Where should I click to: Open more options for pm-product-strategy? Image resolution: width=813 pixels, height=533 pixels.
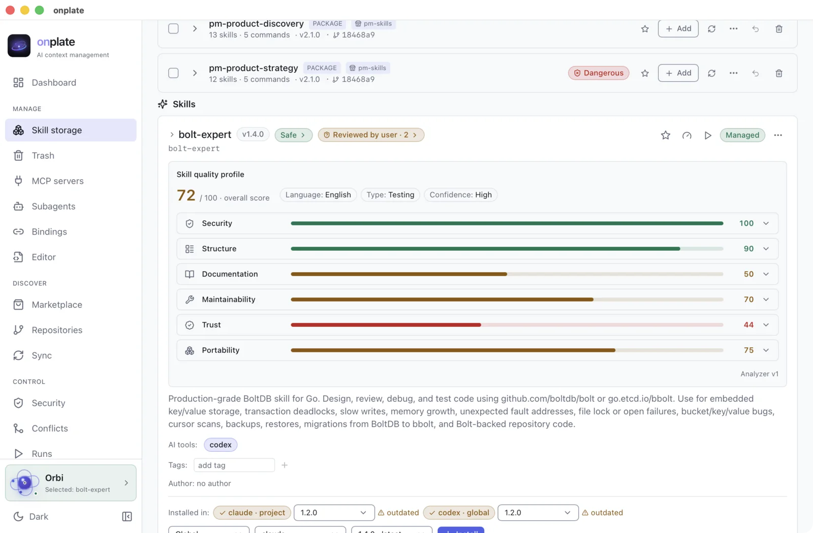(x=733, y=73)
